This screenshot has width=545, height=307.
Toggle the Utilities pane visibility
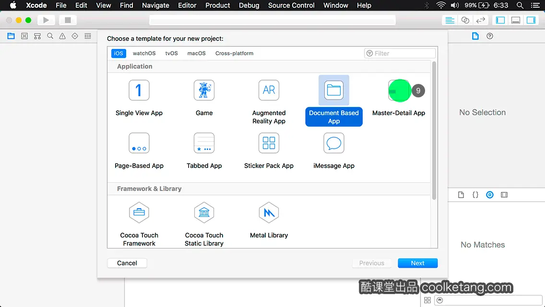point(531,20)
